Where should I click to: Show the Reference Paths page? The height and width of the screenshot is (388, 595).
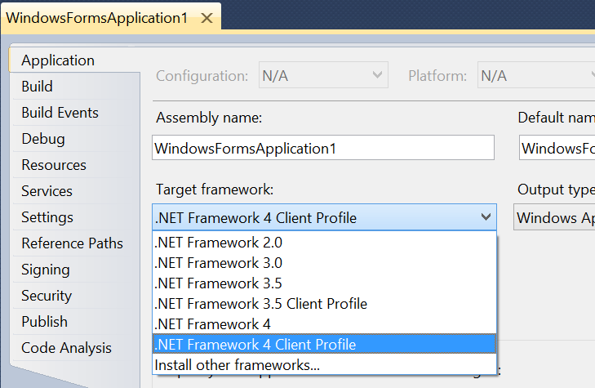tap(74, 243)
